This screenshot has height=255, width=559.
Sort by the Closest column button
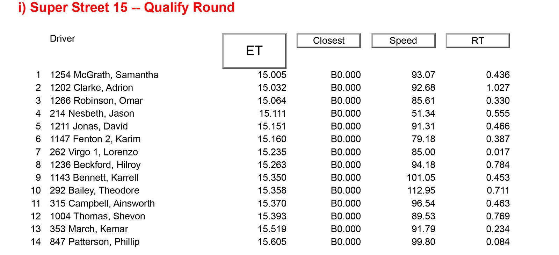(329, 41)
